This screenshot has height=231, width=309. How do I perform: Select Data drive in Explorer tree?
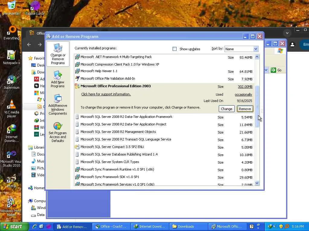(38, 215)
